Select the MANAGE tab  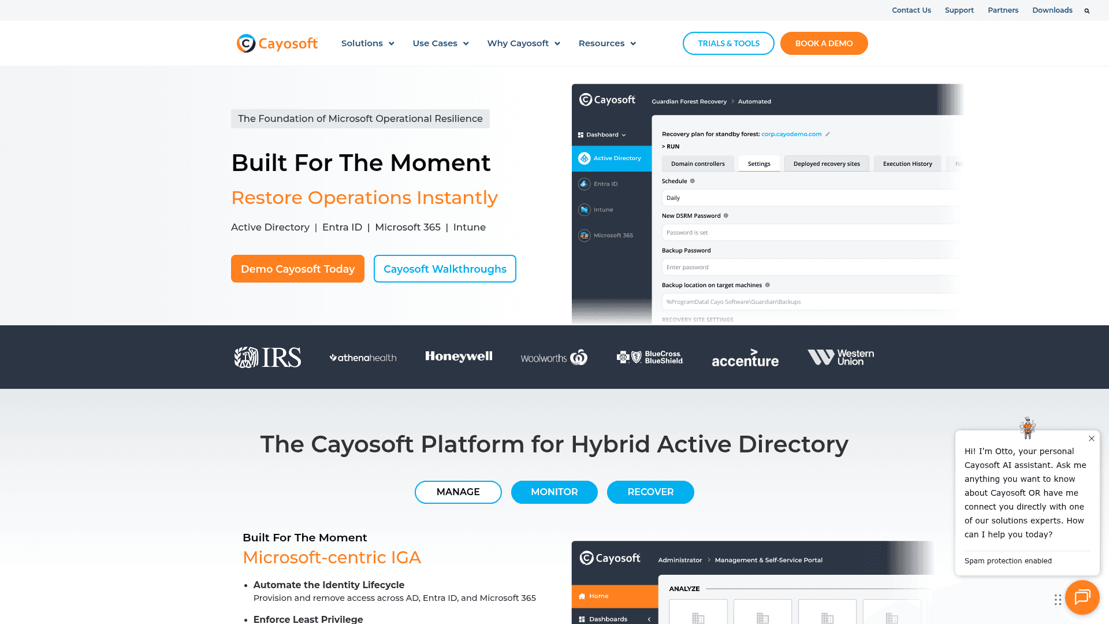[458, 492]
